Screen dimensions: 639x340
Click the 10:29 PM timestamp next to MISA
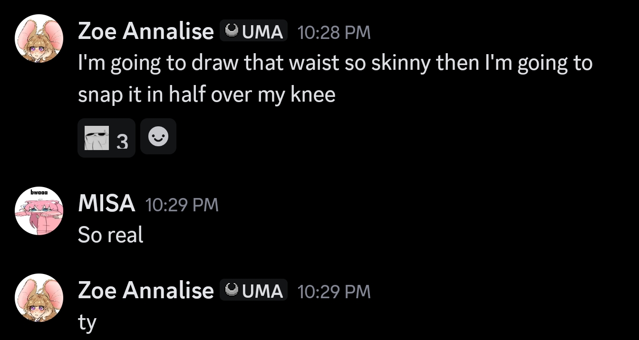coord(182,205)
